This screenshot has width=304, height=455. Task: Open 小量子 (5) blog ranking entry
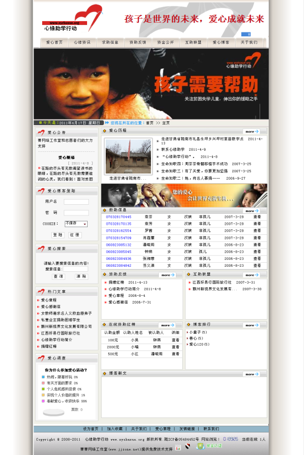(198, 332)
